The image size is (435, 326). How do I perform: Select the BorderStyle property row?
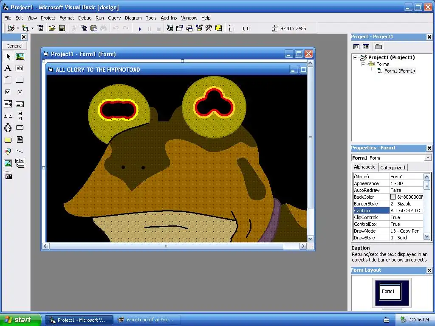click(x=388, y=204)
